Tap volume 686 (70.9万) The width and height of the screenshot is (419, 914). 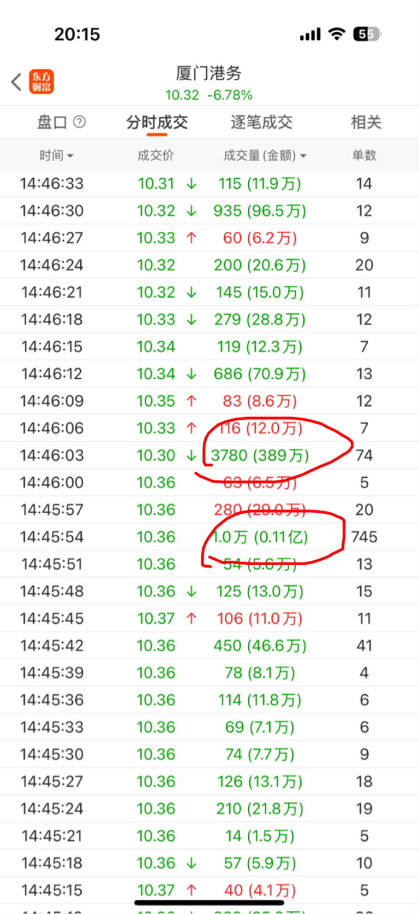click(260, 374)
